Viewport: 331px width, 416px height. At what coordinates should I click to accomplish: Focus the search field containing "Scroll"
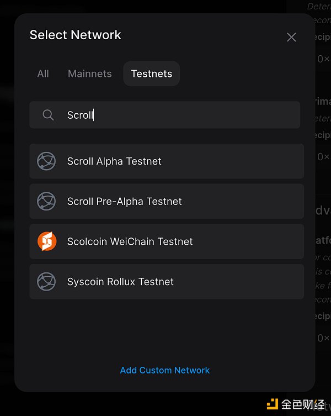(177, 115)
